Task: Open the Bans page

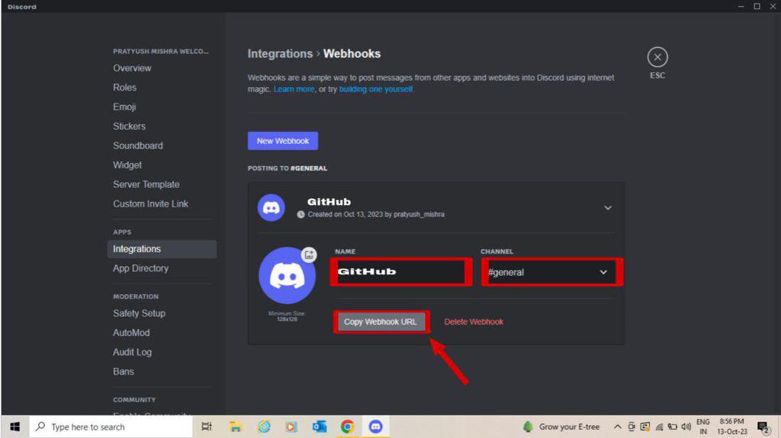Action: point(123,372)
